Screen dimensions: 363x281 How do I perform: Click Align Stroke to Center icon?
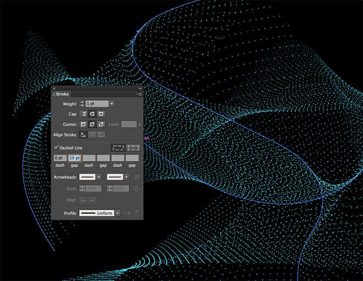[x=84, y=135]
